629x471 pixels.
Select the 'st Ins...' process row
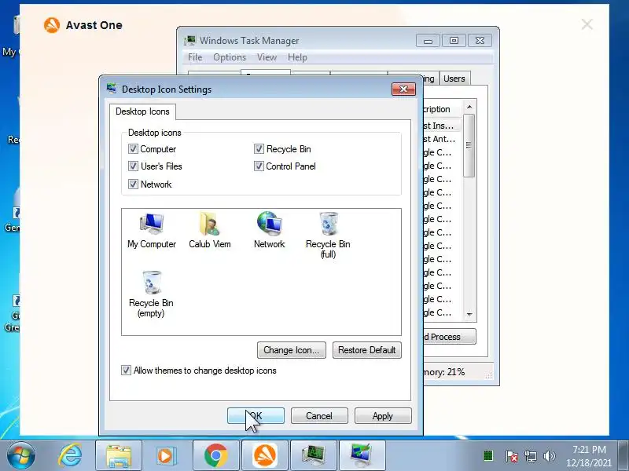click(443, 126)
